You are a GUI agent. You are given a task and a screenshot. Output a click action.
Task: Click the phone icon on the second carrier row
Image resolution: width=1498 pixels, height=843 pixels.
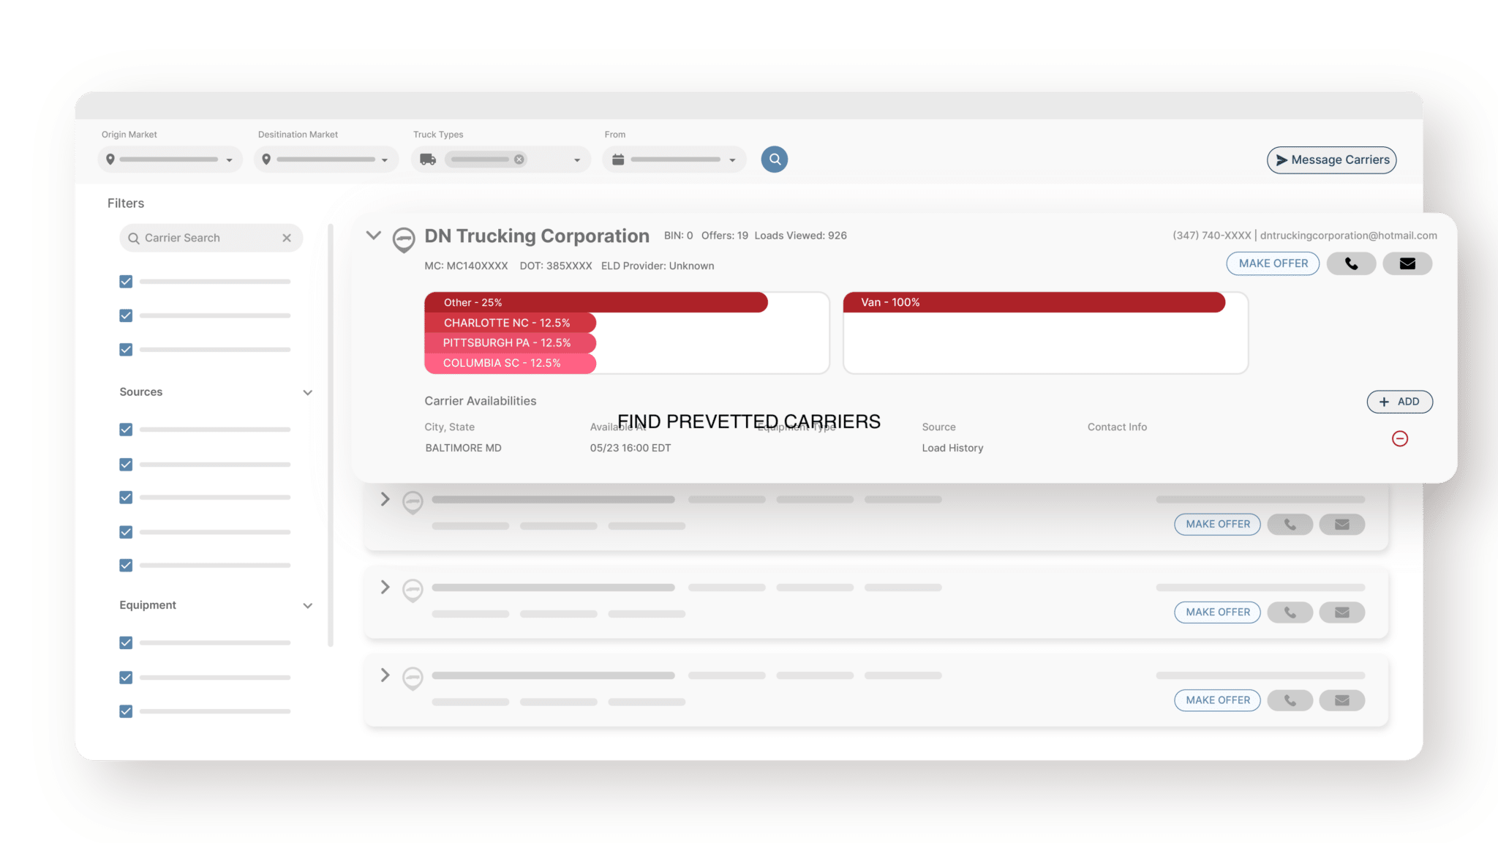[1290, 524]
